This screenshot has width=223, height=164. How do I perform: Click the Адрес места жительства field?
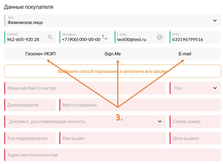pyautogui.click(x=113, y=155)
